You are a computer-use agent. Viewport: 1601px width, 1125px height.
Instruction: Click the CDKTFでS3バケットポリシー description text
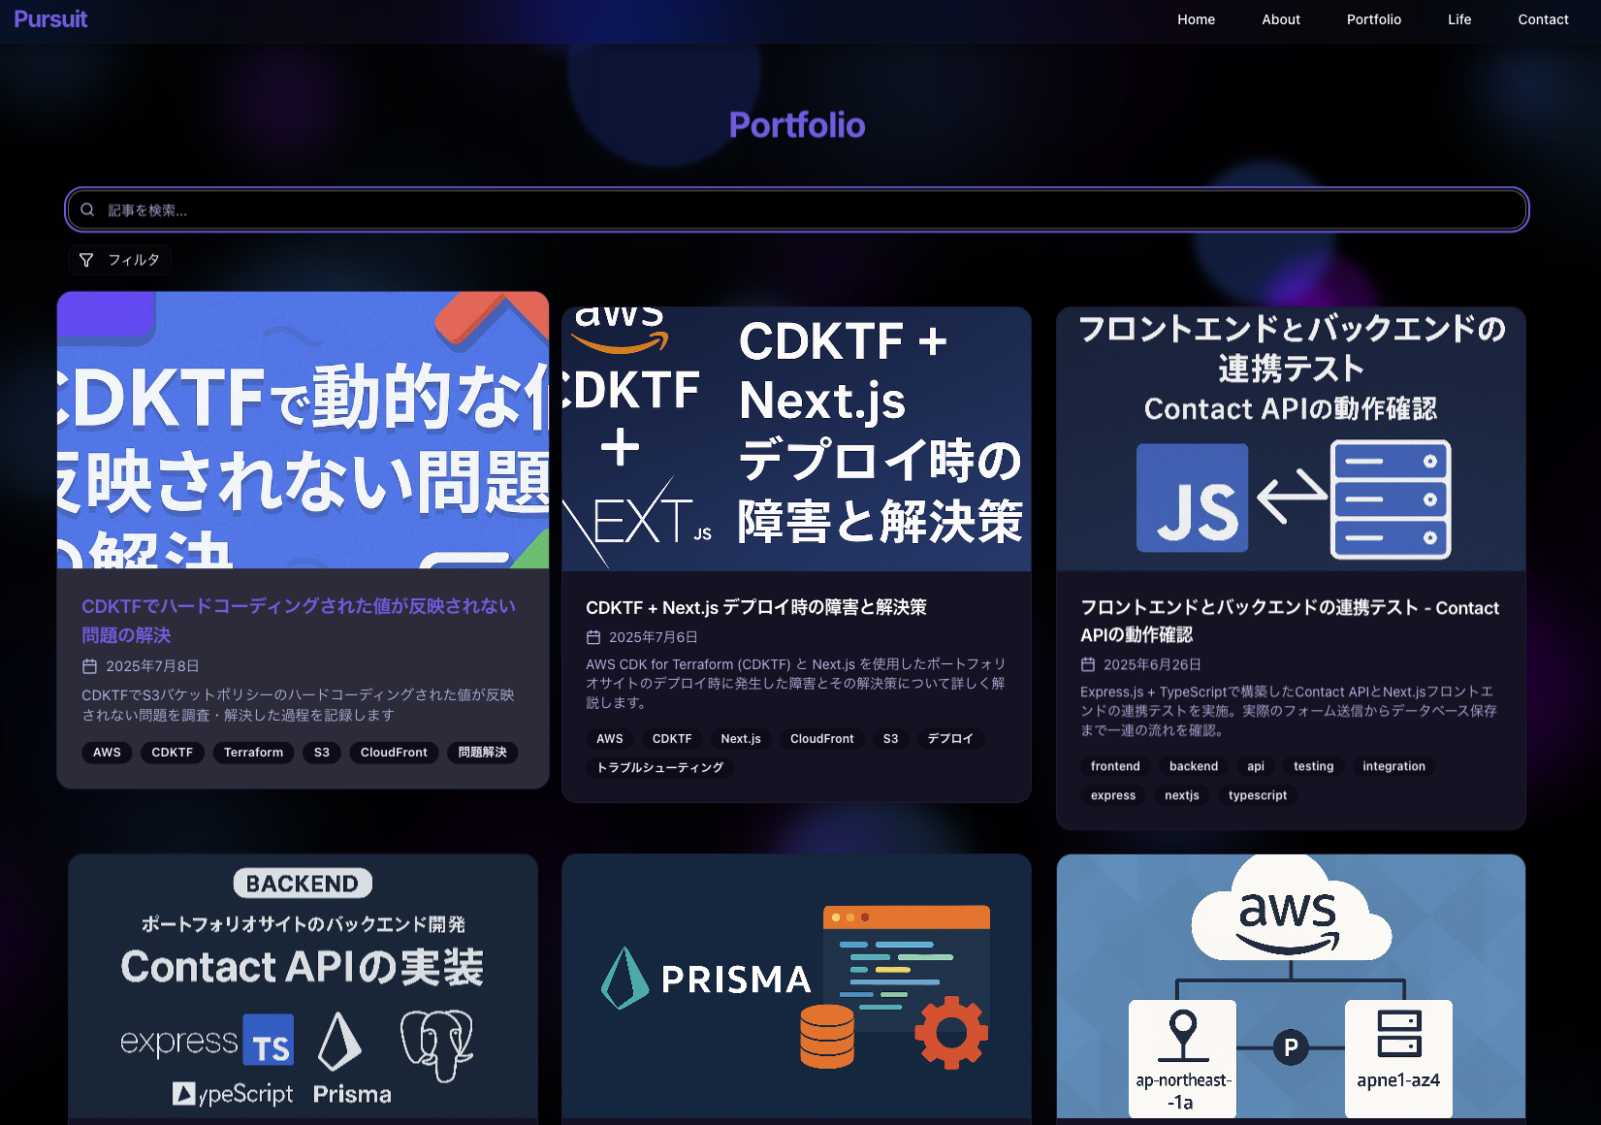click(299, 705)
